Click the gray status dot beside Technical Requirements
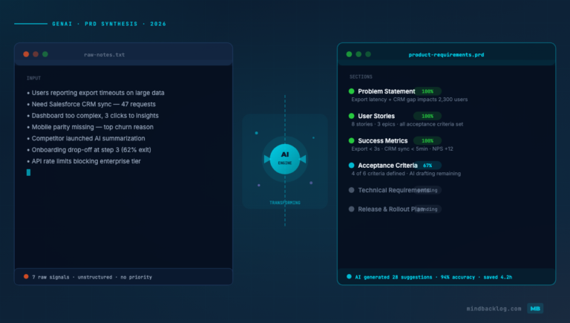Viewport: 570px width, 323px height. (x=352, y=190)
